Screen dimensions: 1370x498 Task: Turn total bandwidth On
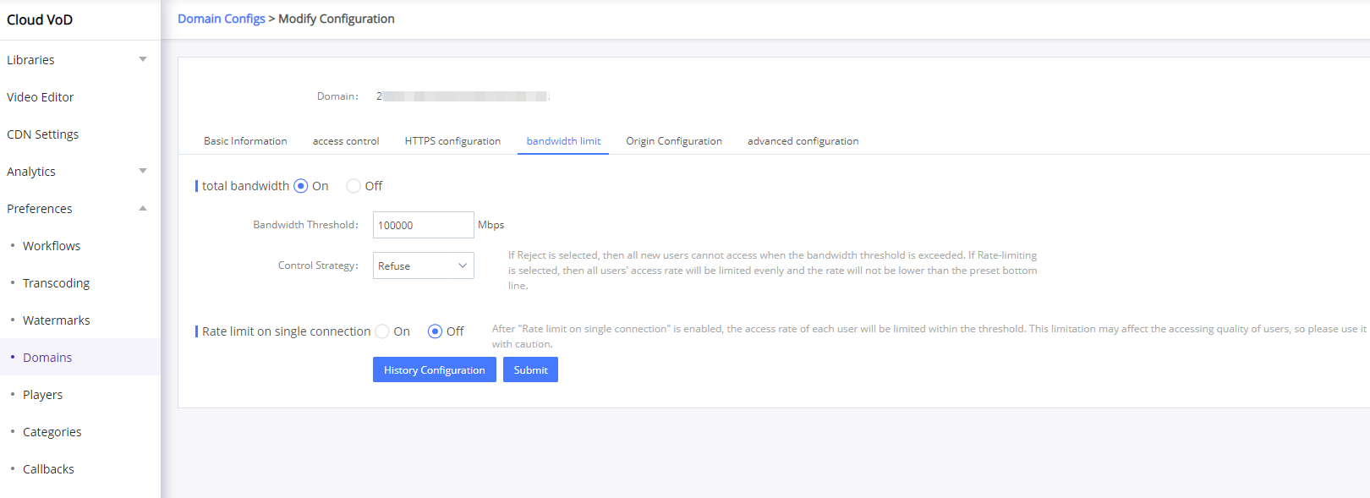(300, 186)
